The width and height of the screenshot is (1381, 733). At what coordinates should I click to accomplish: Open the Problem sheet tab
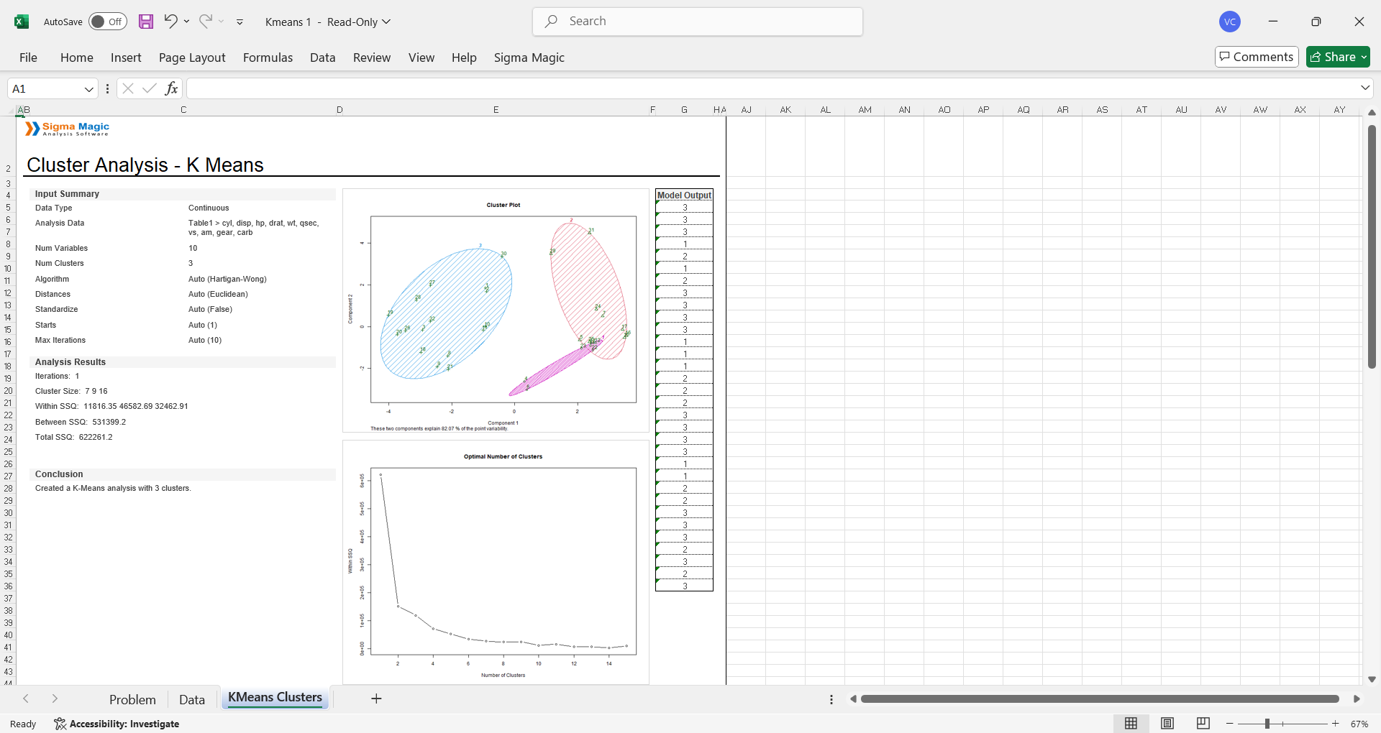pos(132,699)
